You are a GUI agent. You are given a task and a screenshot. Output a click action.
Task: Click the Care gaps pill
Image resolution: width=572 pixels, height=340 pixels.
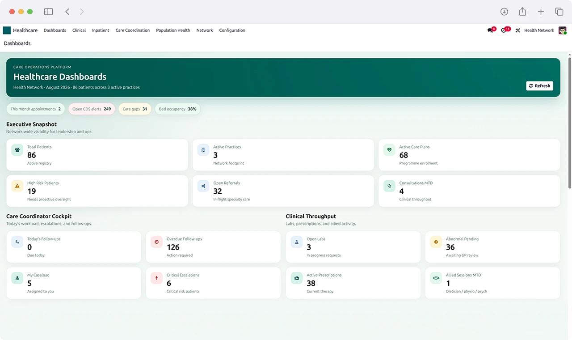135,109
